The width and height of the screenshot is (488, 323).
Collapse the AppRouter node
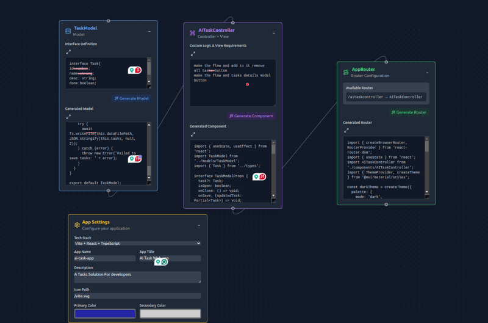click(x=427, y=73)
